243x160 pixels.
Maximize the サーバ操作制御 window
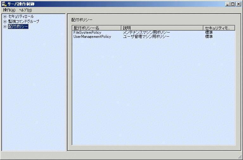coord(233,4)
